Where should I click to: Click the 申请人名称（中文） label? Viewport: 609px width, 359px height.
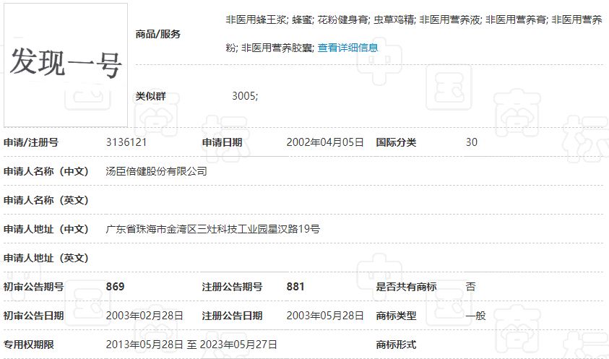46,171
